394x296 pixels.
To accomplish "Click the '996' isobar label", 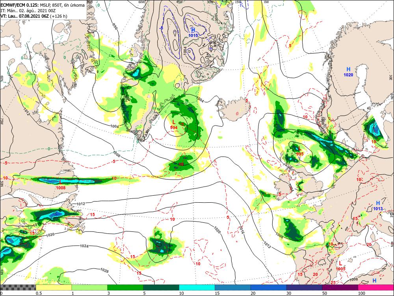I will pos(115,27).
